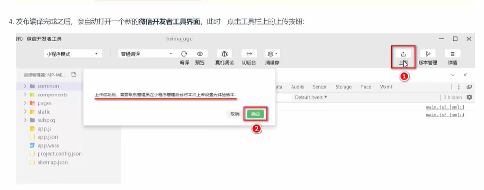
Task: Switch to the Wxml tab
Action: point(386,87)
